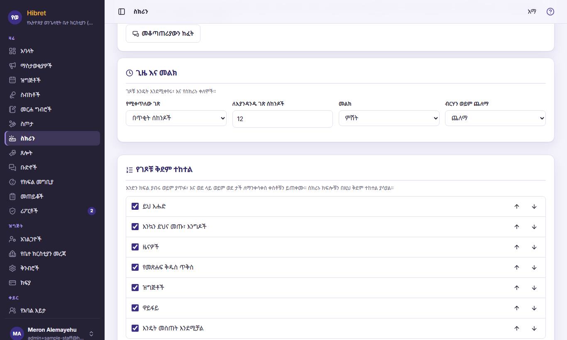Navigate to ሪፖርቶች in the sidebar
Viewport: 567px width, 340px height.
52,211
